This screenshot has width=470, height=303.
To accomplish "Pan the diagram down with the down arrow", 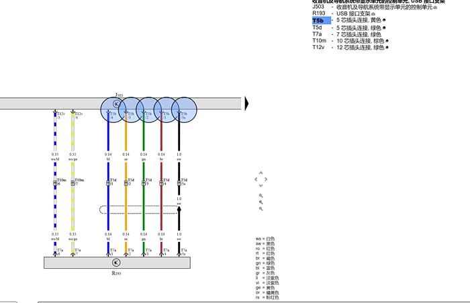I will tap(261, 185).
